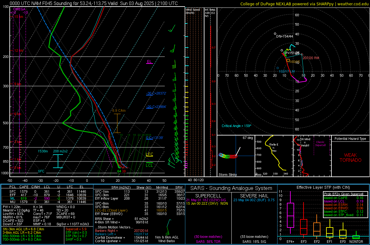This screenshot has width=370, height=245.
Task: Click the SARS: 18% SIG result
Action: point(254,242)
